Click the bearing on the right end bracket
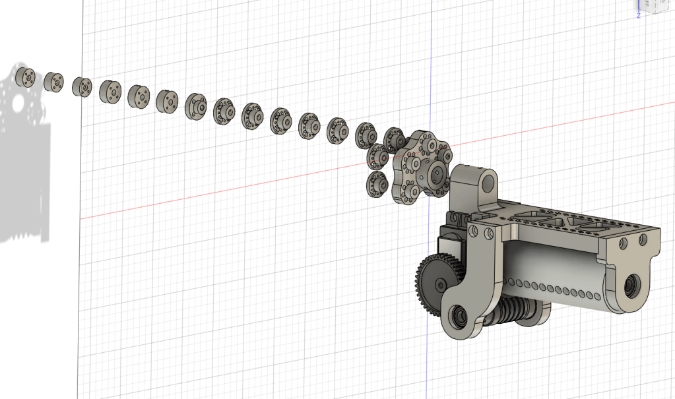The height and width of the screenshot is (399, 675). tap(632, 286)
